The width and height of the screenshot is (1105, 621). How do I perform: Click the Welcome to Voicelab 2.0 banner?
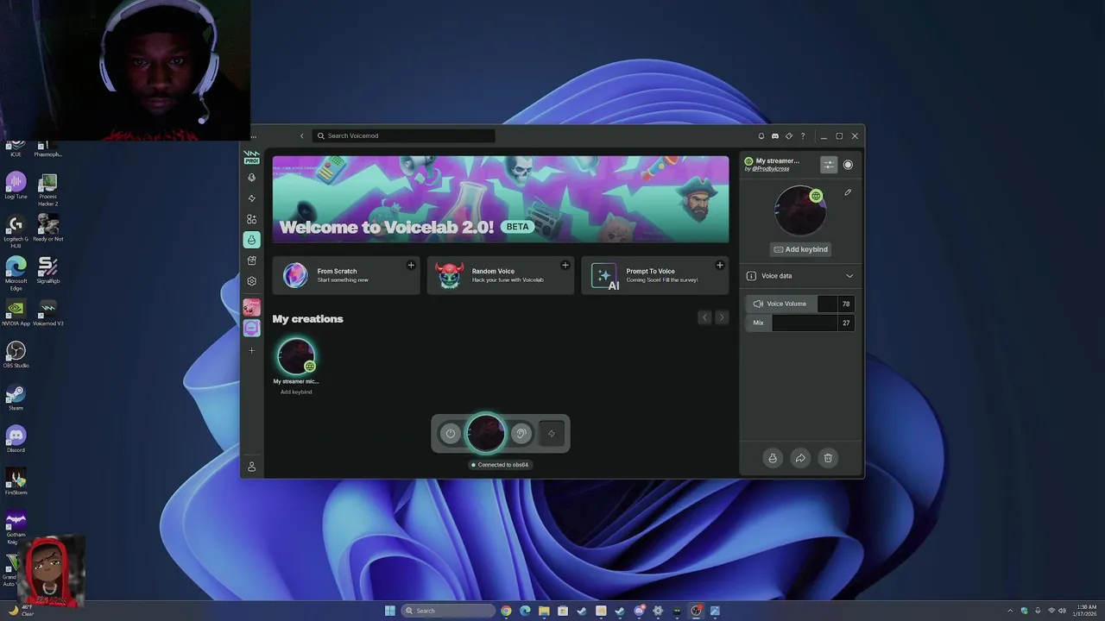coord(501,199)
